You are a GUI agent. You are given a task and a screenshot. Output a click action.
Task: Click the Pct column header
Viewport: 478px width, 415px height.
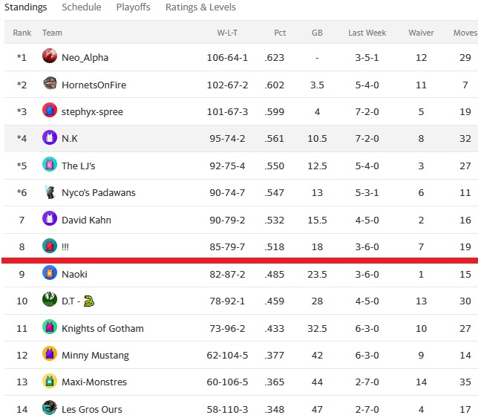click(x=280, y=33)
